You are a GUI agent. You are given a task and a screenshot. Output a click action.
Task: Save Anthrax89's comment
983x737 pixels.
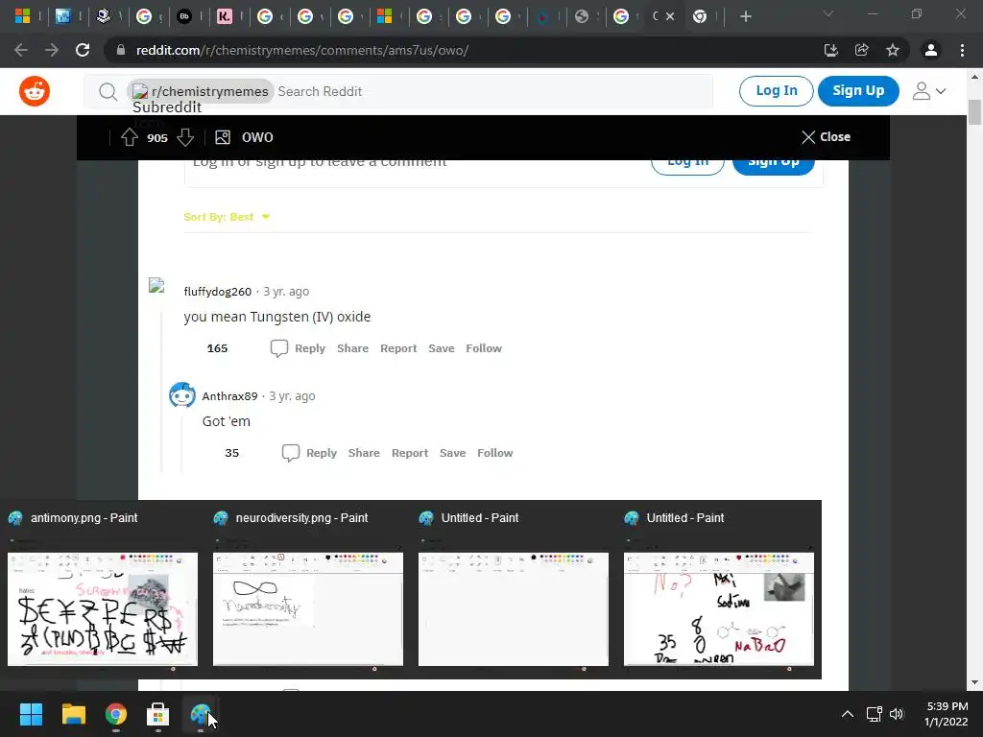click(453, 453)
